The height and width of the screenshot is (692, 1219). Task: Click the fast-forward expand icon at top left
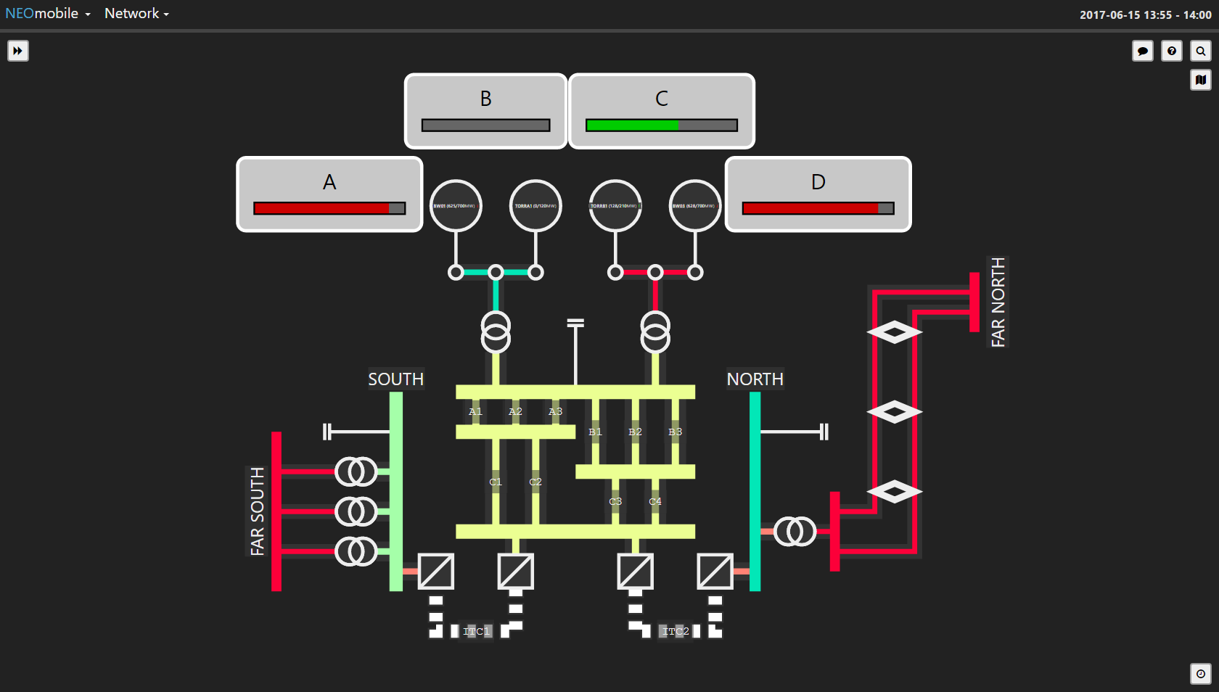point(17,51)
